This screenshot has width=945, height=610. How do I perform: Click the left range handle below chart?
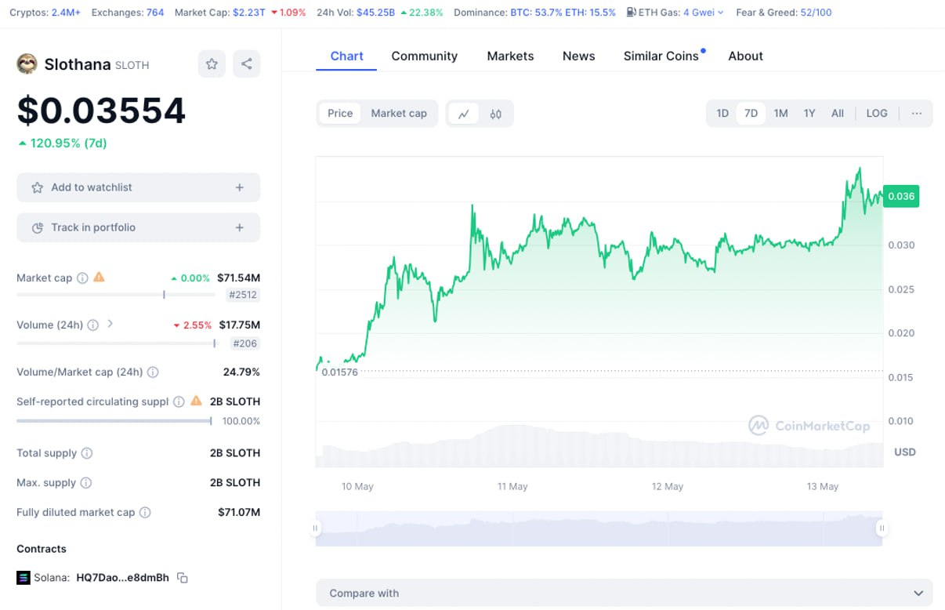pyautogui.click(x=316, y=528)
